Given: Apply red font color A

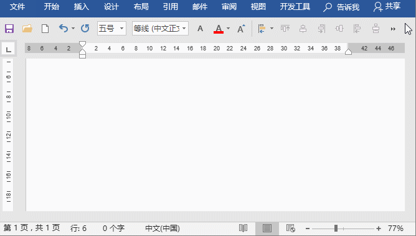Looking at the screenshot, I should (x=219, y=29).
